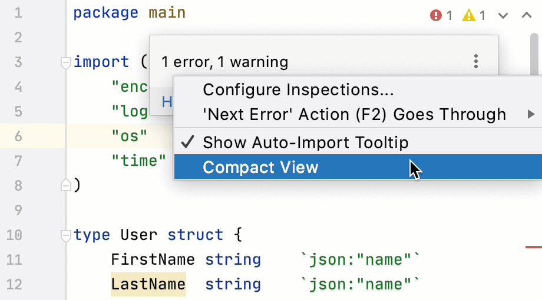The height and width of the screenshot is (300, 542).
Task: Click the highlighted LastName field
Action: 148,285
